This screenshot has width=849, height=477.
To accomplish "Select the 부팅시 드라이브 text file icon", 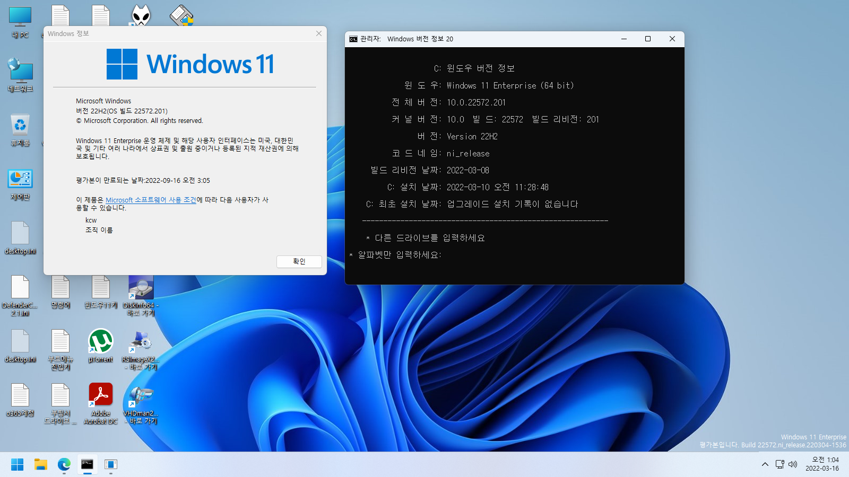I will [60, 404].
